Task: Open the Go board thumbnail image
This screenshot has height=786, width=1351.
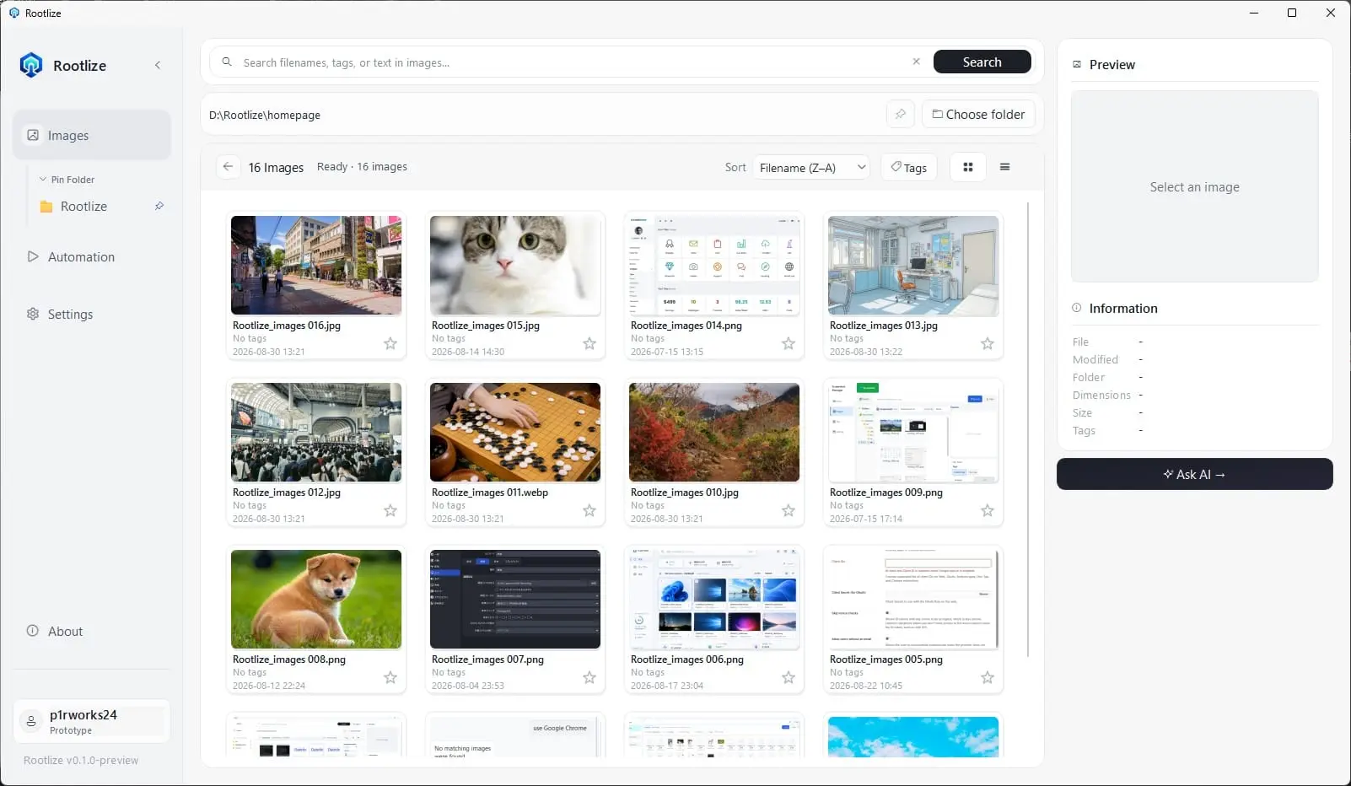Action: (x=515, y=432)
